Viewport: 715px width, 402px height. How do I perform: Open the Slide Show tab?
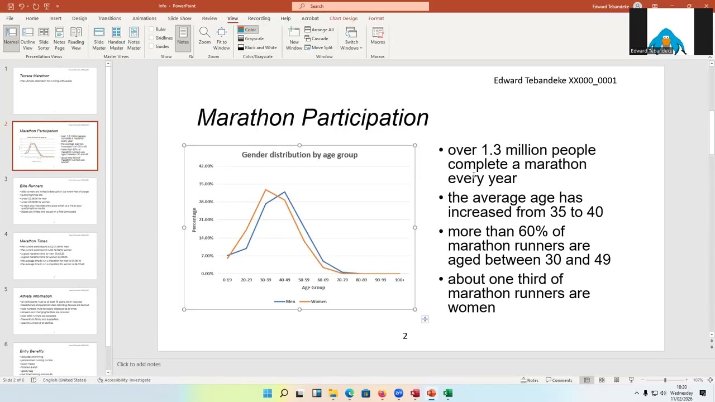pos(179,18)
